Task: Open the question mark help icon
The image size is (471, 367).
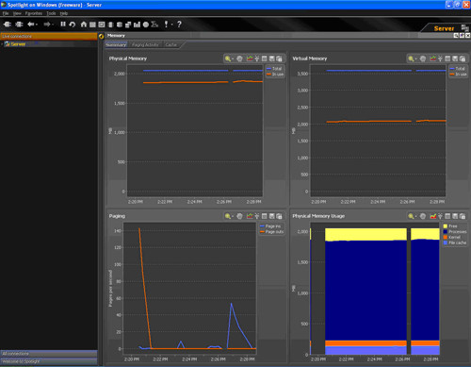Action: click(179, 25)
